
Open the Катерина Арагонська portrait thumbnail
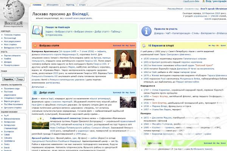(125, 64)
